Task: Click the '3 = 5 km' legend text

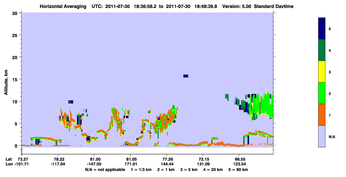Action: point(189,170)
